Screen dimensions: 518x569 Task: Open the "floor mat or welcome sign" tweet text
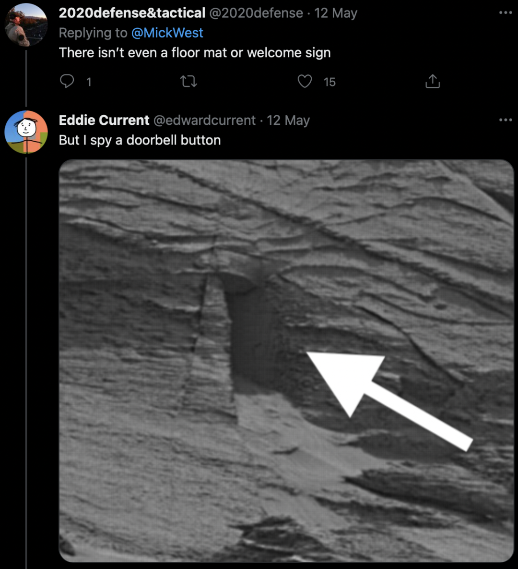tap(195, 52)
